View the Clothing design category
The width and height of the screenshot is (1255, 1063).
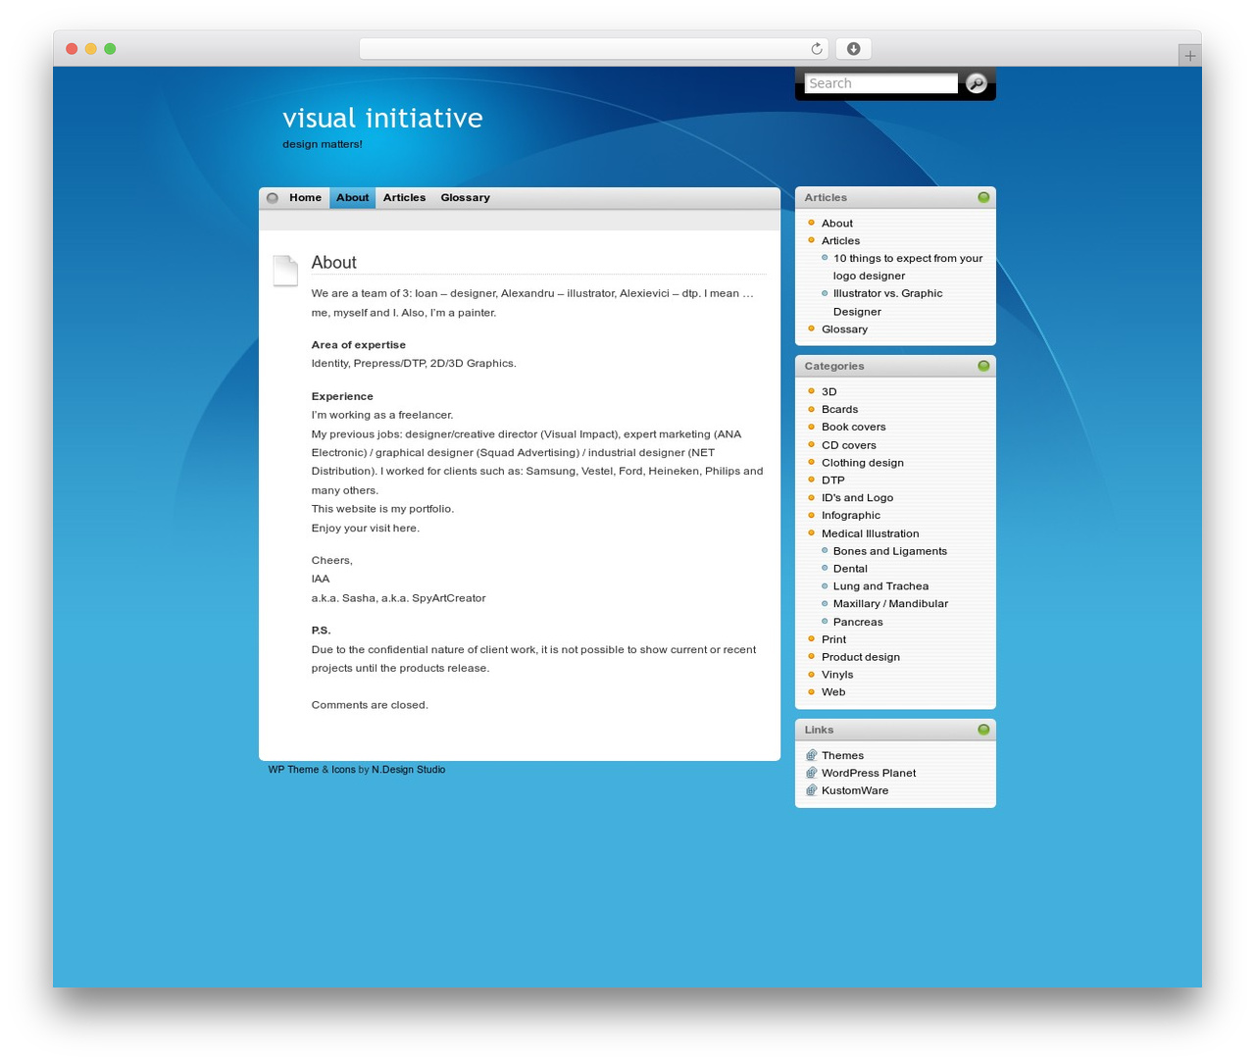pyautogui.click(x=863, y=463)
